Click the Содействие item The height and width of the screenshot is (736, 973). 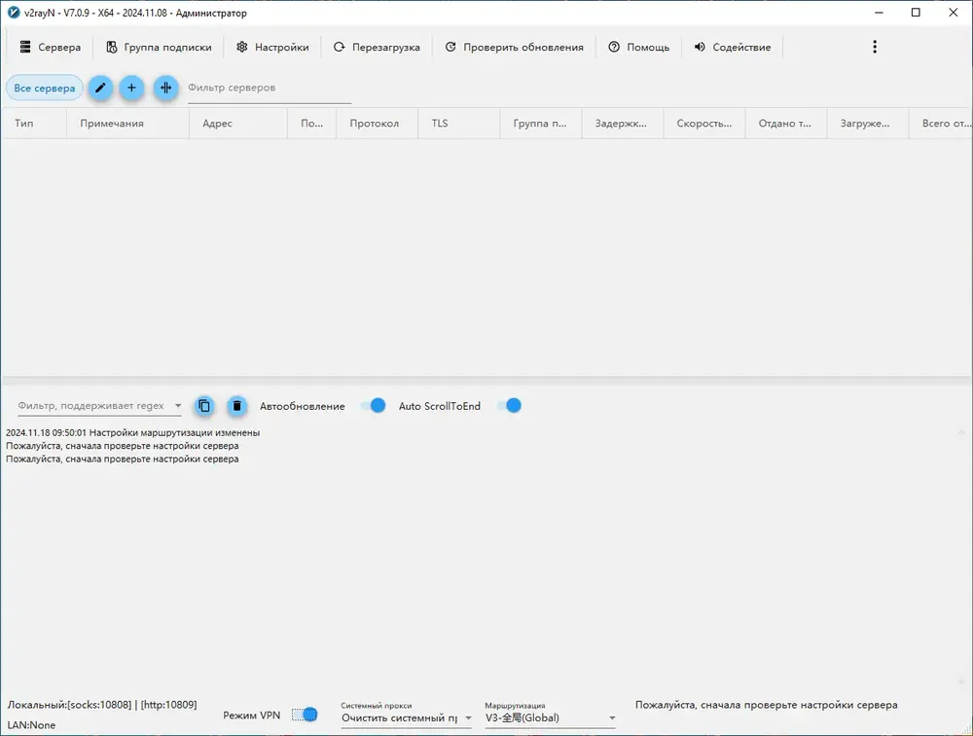coord(733,47)
